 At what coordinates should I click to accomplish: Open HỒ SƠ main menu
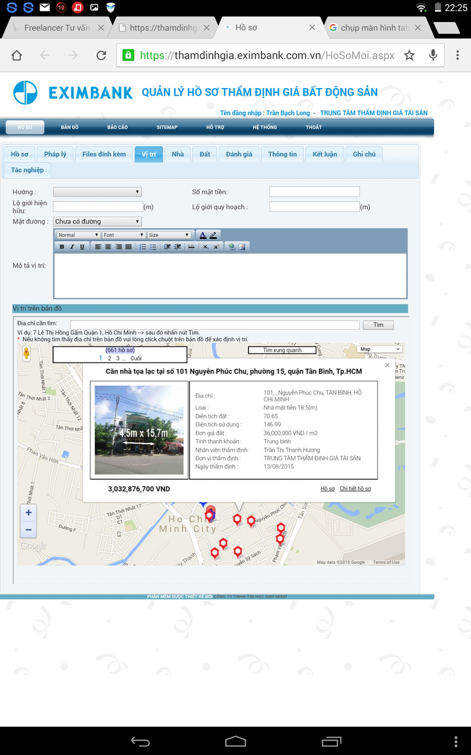pyautogui.click(x=25, y=127)
